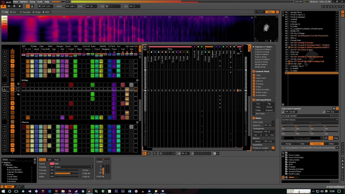
Task: Switch to the Edit tab
Action: [x=5, y=12]
